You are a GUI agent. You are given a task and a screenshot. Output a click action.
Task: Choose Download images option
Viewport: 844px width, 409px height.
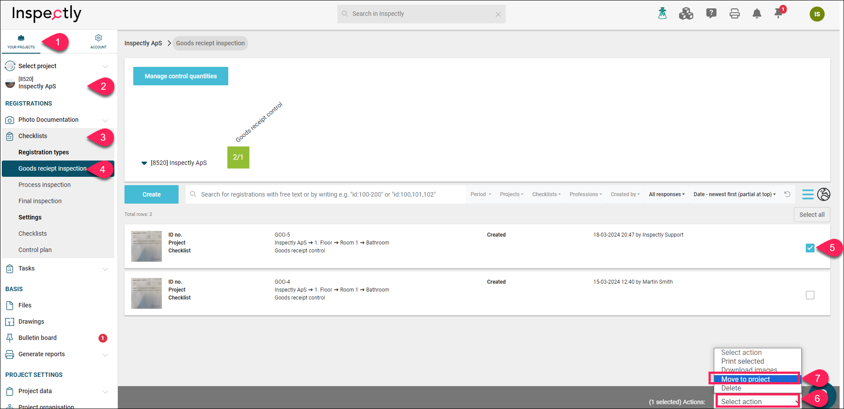[757, 370]
